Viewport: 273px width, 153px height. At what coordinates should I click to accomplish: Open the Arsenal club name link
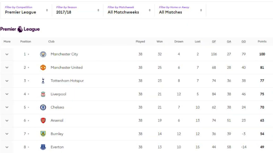[57, 121]
